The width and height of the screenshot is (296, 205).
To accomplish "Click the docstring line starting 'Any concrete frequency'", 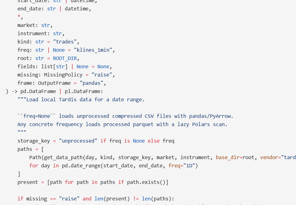I will pos(122,125).
